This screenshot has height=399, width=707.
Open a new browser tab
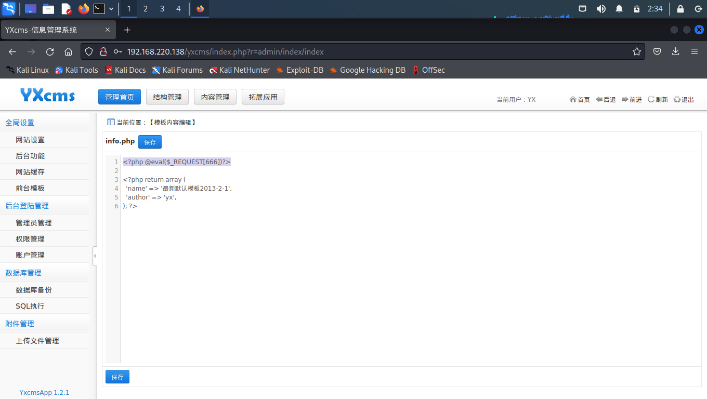pos(127,30)
